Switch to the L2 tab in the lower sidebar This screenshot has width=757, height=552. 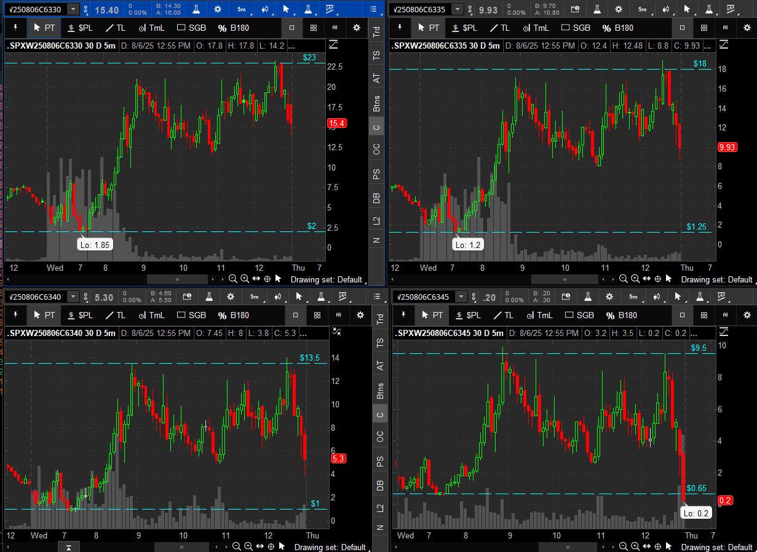379,508
